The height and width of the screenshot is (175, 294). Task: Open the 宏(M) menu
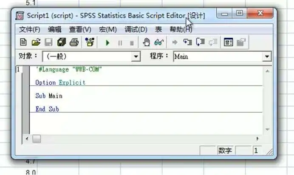[108, 30]
